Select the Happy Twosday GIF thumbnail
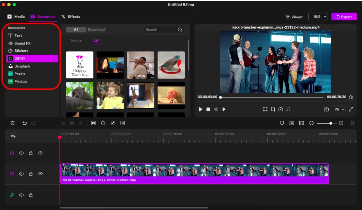The width and height of the screenshot is (362, 210). (80, 65)
